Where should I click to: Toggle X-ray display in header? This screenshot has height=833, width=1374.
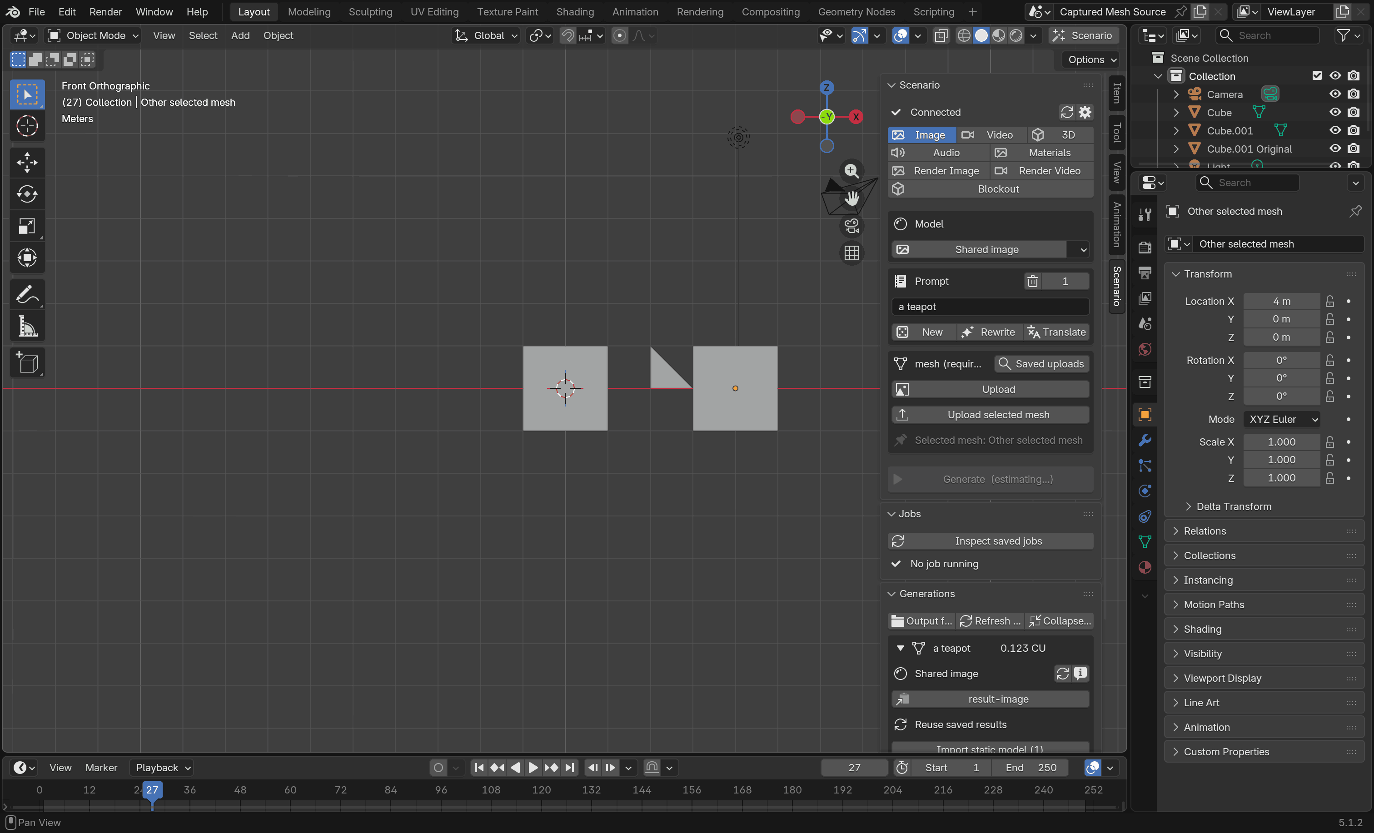(x=941, y=36)
